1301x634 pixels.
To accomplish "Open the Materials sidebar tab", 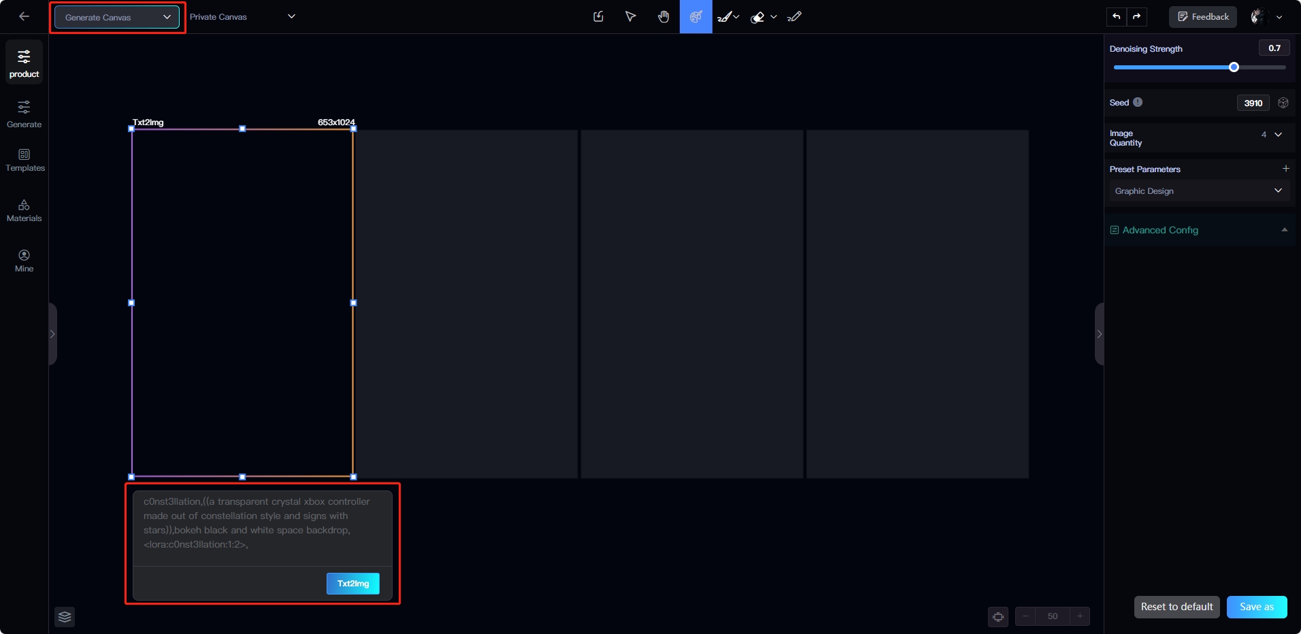I will (24, 211).
